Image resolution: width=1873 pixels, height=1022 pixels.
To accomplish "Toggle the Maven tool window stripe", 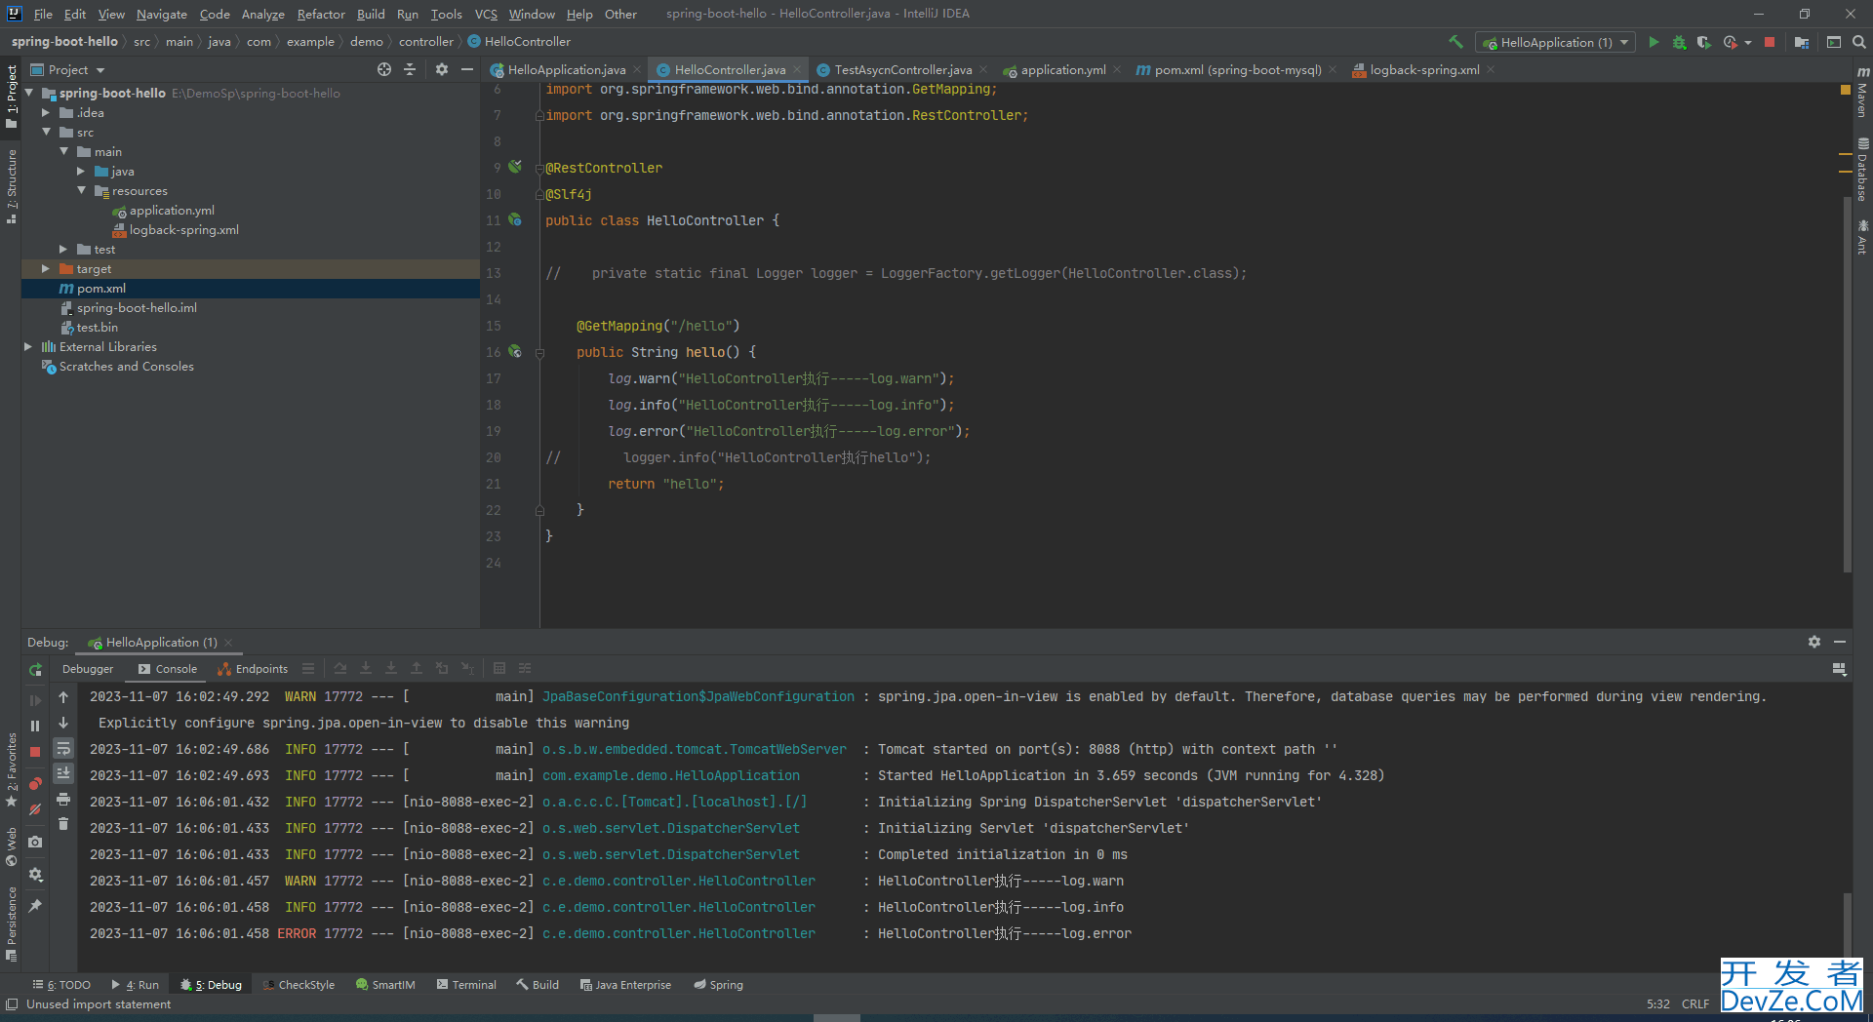I will click(1862, 91).
